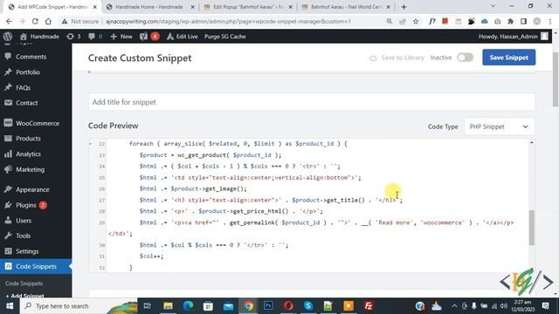Open Task View on the taskbar
559x314 pixels.
tap(148, 306)
